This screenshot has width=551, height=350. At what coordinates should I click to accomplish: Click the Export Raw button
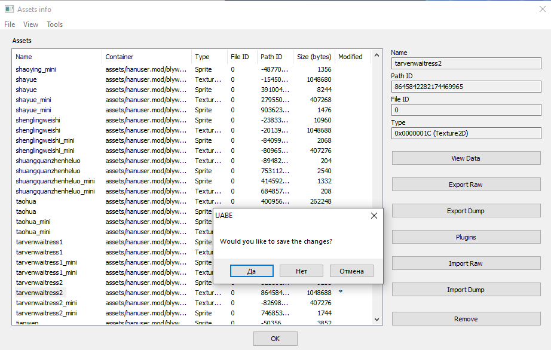pos(466,185)
